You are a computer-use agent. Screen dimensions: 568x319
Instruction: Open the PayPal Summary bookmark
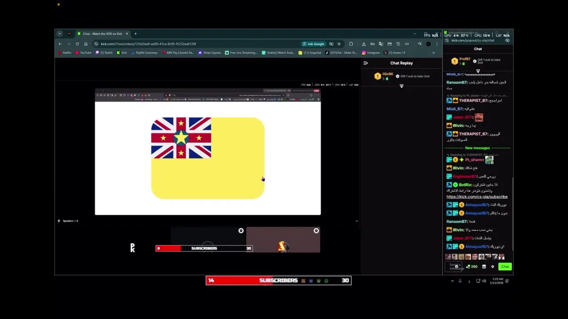tap(144, 53)
